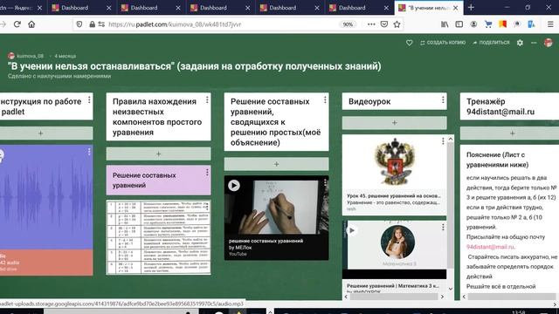Add post under Правила нахождения column

(159, 154)
